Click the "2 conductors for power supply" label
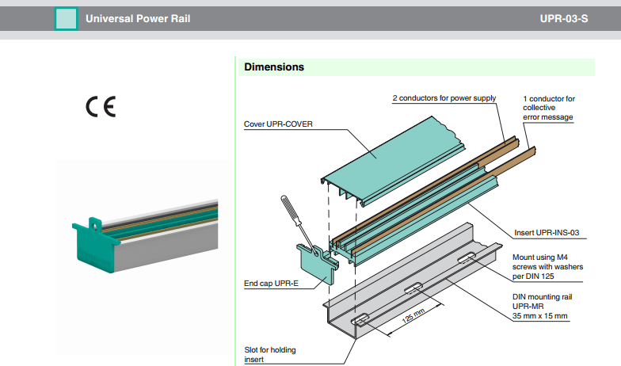Image resolution: width=621 pixels, height=366 pixels. pos(444,99)
